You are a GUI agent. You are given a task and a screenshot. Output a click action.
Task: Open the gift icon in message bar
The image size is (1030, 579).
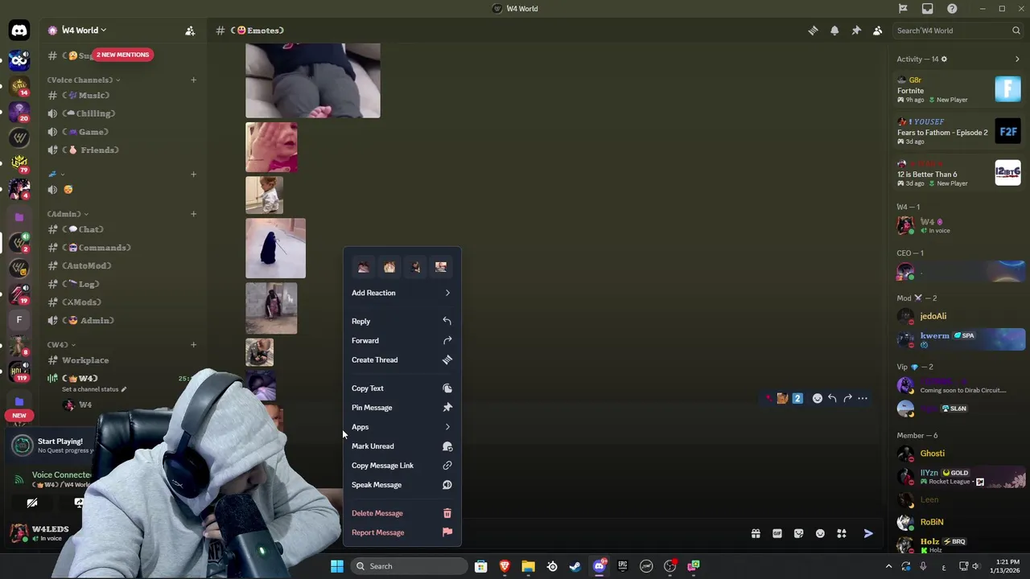coord(756,533)
